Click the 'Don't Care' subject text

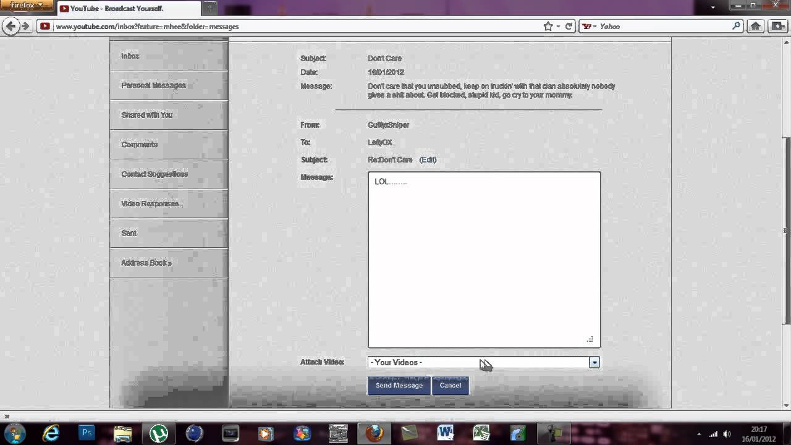[384, 58]
